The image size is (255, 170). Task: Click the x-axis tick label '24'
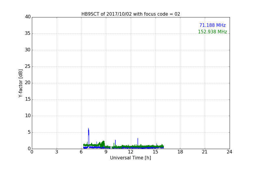[x=229, y=152]
